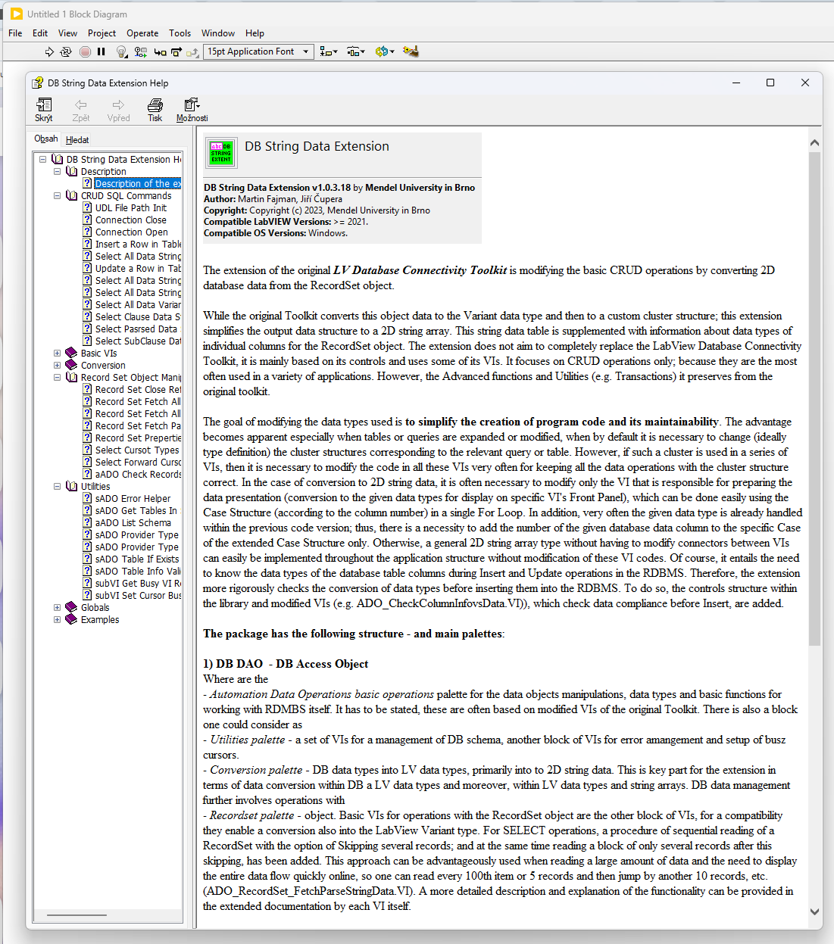Image resolution: width=834 pixels, height=944 pixels.
Task: Click the greyed Step Out icon
Action: [x=192, y=51]
